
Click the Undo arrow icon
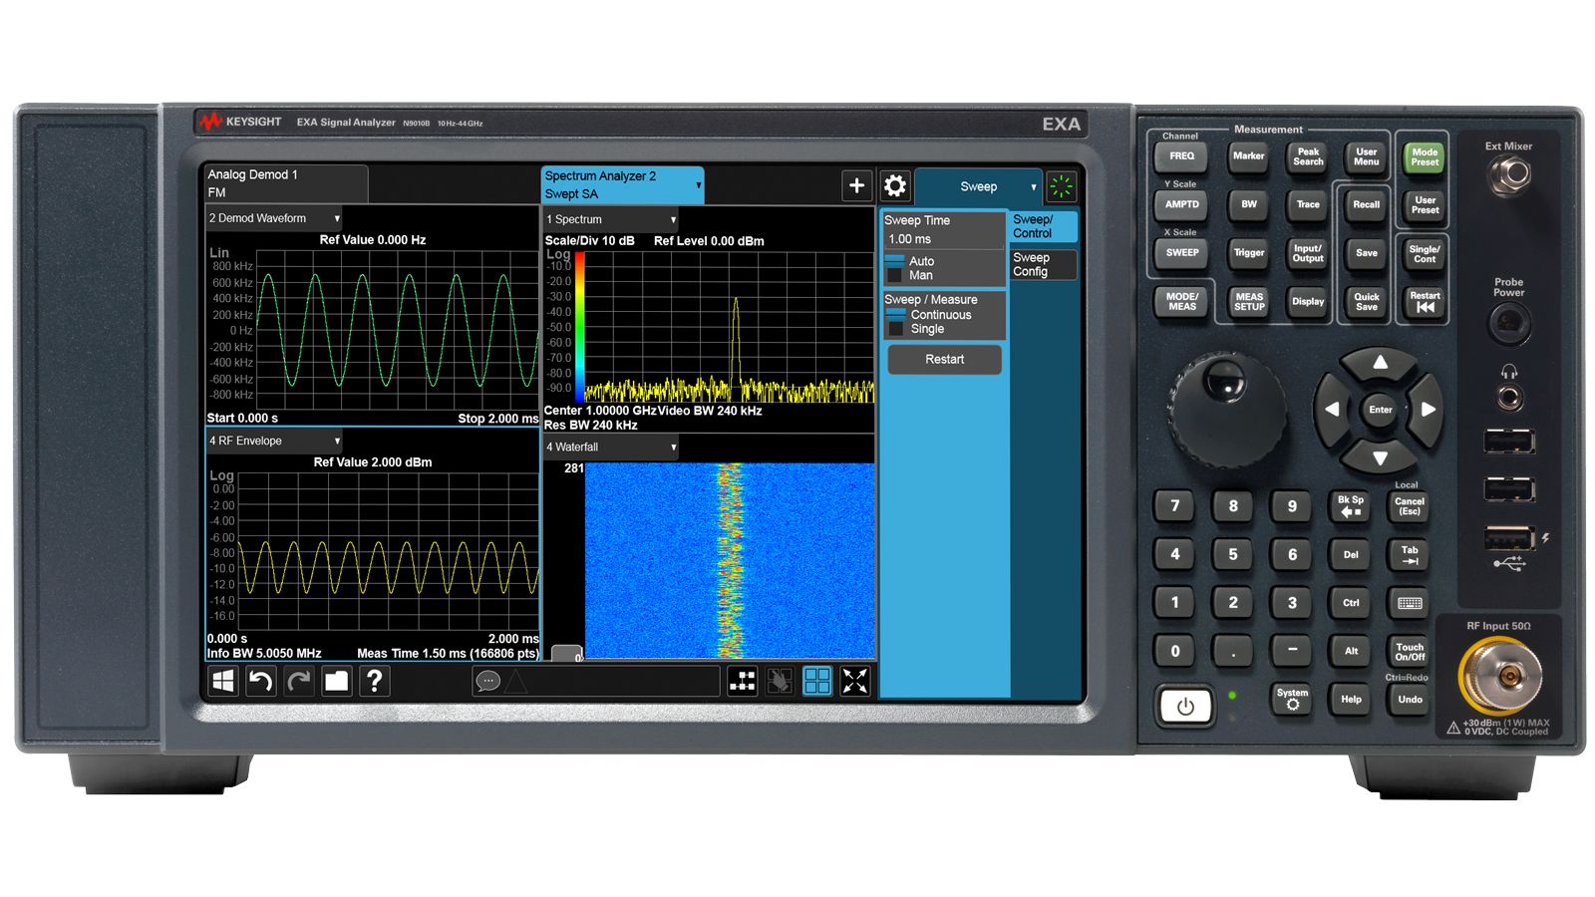[x=261, y=682]
